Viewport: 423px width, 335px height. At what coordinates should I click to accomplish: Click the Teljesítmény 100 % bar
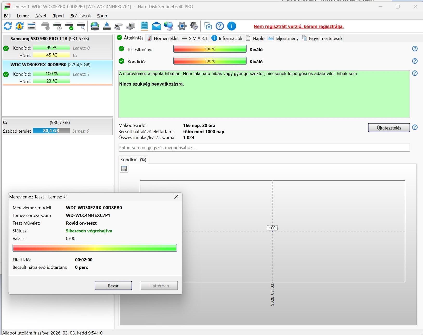(x=210, y=49)
